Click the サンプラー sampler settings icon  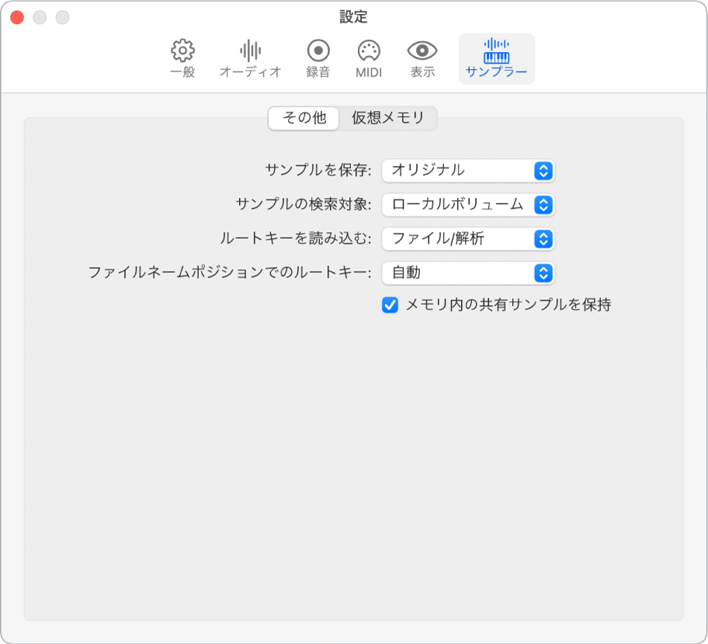(496, 59)
